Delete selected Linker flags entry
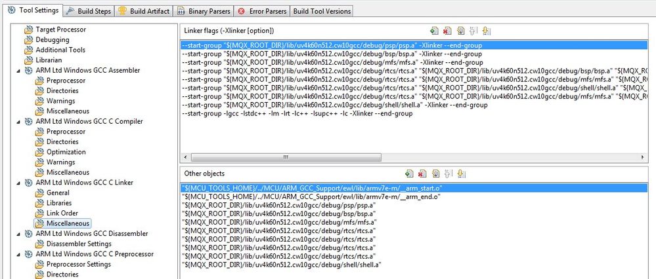Image resolution: width=656 pixels, height=279 pixels. (447, 30)
